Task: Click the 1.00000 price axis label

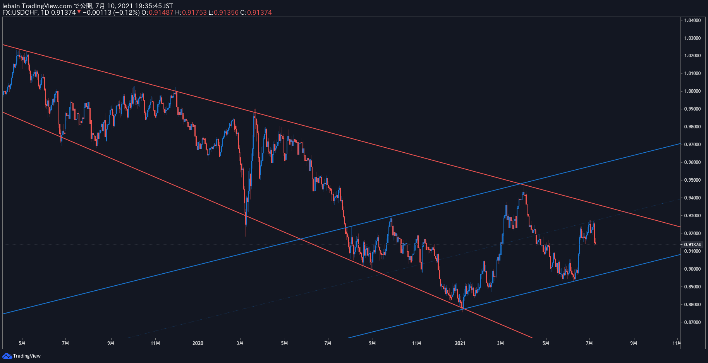Action: point(693,91)
